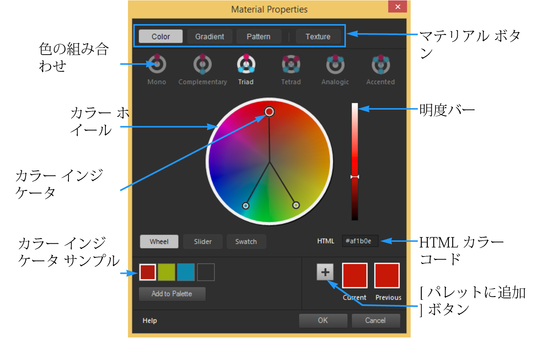Close the Material Properties dialog
Viewport: 539px width, 339px height.
point(398,7)
